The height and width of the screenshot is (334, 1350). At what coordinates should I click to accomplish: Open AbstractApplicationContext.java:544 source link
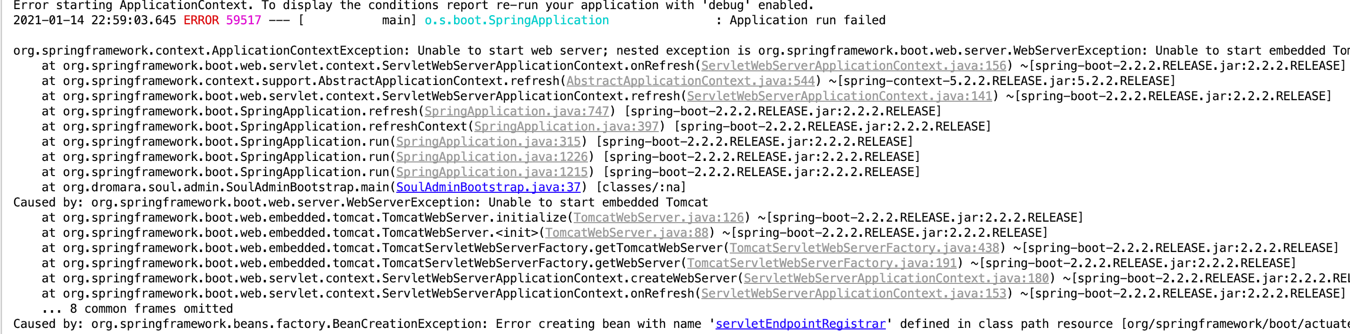coord(691,81)
